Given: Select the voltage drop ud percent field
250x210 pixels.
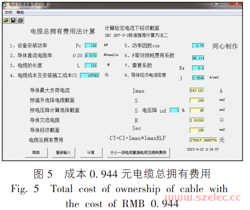Looking at the screenshot, I should (x=175, y=110).
